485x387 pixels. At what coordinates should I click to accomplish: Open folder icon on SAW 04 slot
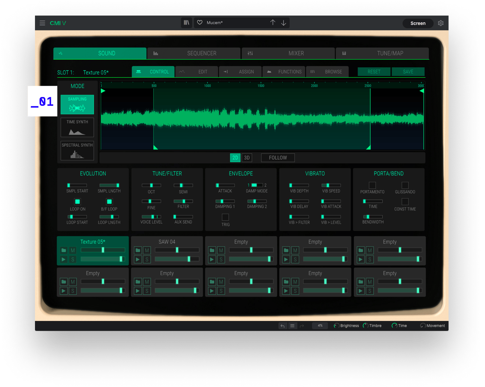pos(138,250)
